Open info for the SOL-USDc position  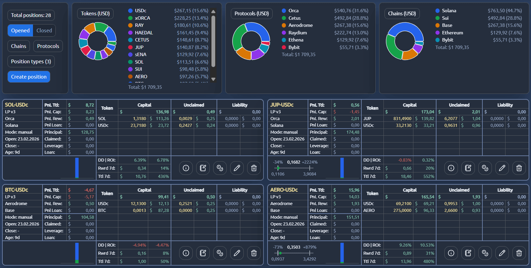186,168
